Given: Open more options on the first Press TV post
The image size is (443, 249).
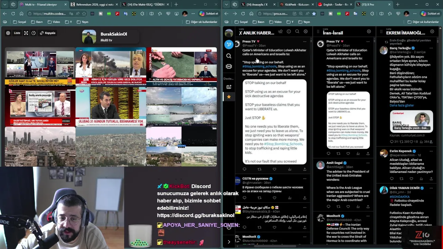Looking at the screenshot, I should pos(305,41).
